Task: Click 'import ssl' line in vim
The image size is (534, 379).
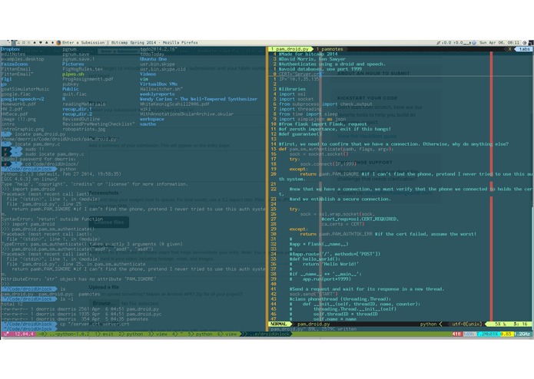Action: click(292, 94)
